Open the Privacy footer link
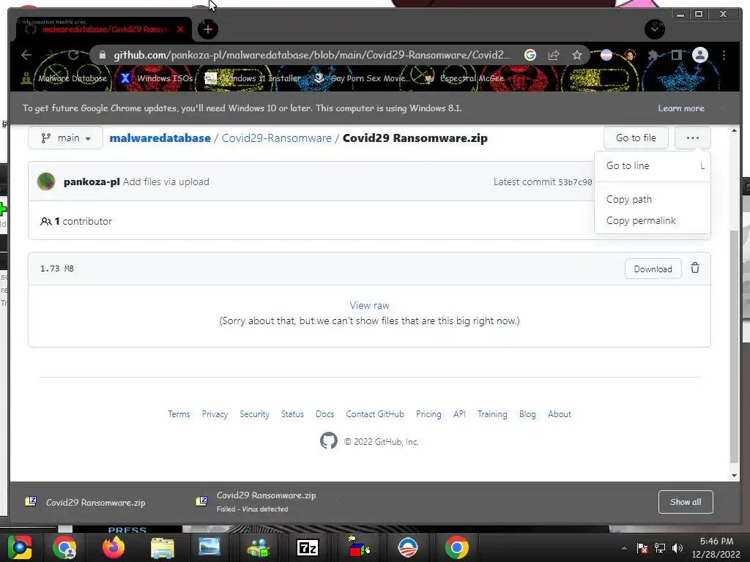Screen dimensions: 750x562 tap(215, 414)
